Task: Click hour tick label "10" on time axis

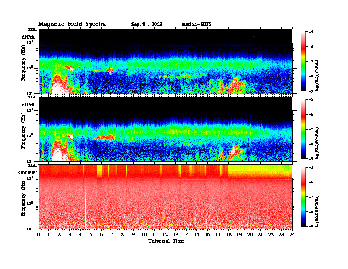Action: tap(144, 234)
